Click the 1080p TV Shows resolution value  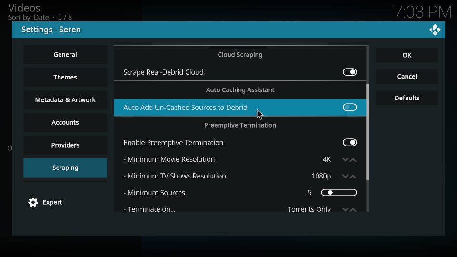[x=321, y=176]
